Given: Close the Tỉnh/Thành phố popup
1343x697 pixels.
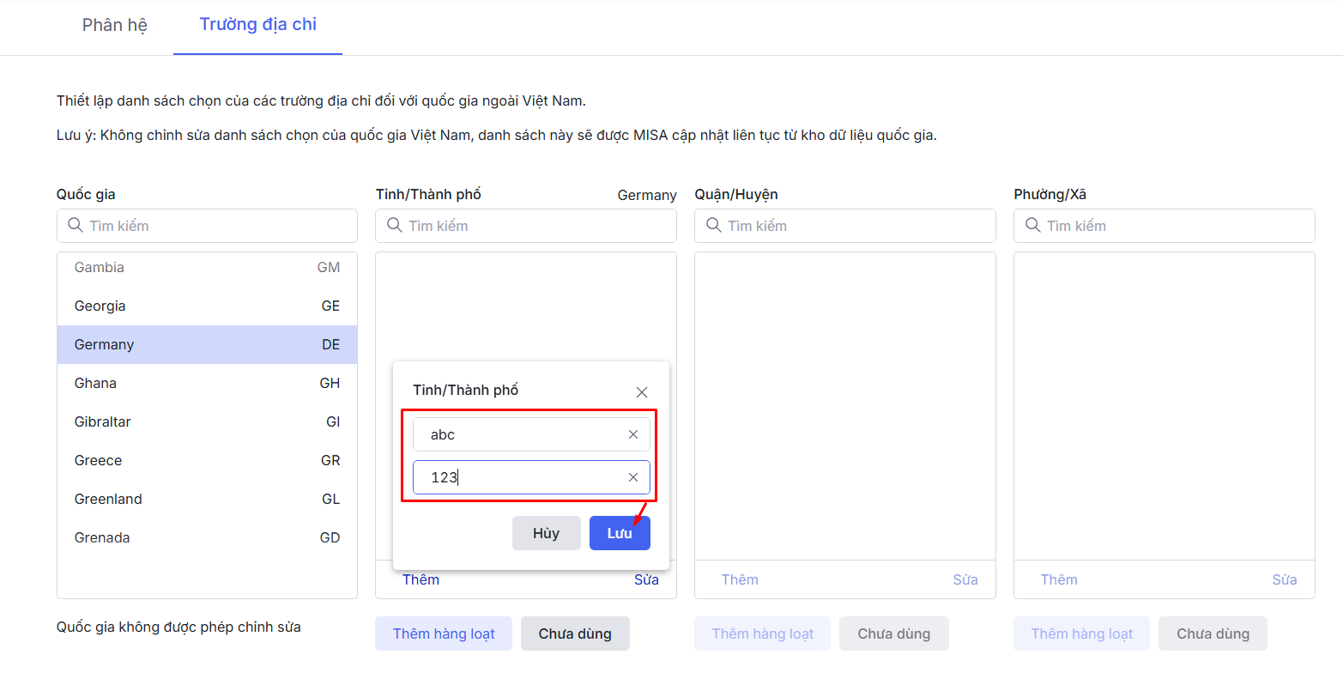Looking at the screenshot, I should click(641, 392).
